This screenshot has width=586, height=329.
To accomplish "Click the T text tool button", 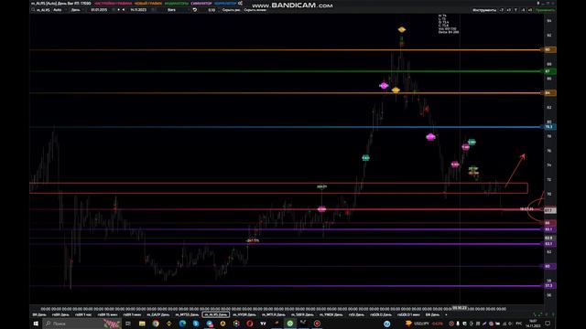I will pyautogui.click(x=515, y=10).
